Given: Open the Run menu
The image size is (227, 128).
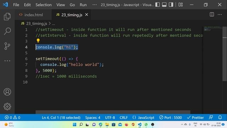Looking at the screenshot, I should [x=83, y=5].
